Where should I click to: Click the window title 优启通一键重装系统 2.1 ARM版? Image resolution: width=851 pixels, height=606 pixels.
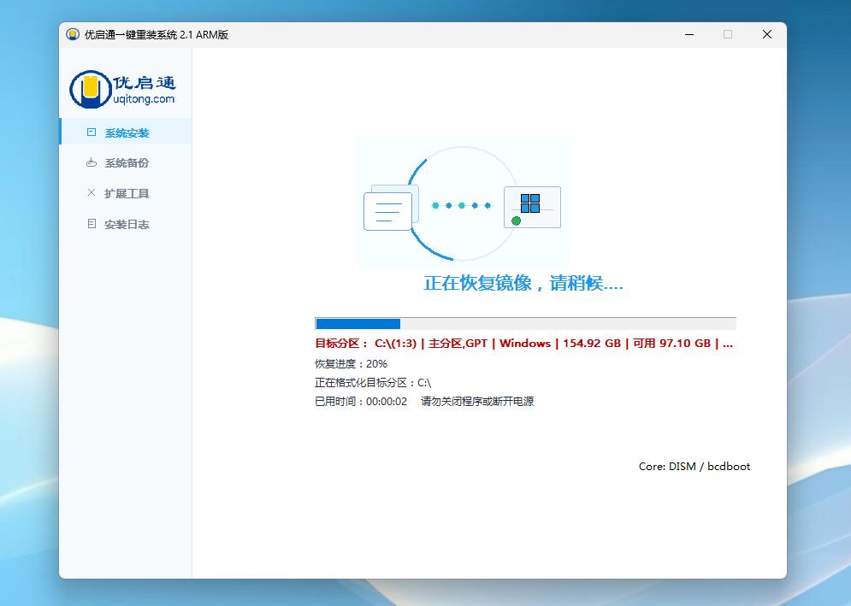157,35
